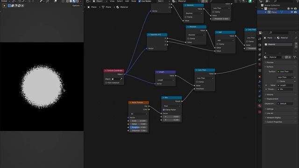This screenshot has width=299, height=168.
Task: Open the Render properties tab icon
Action: (260, 45)
